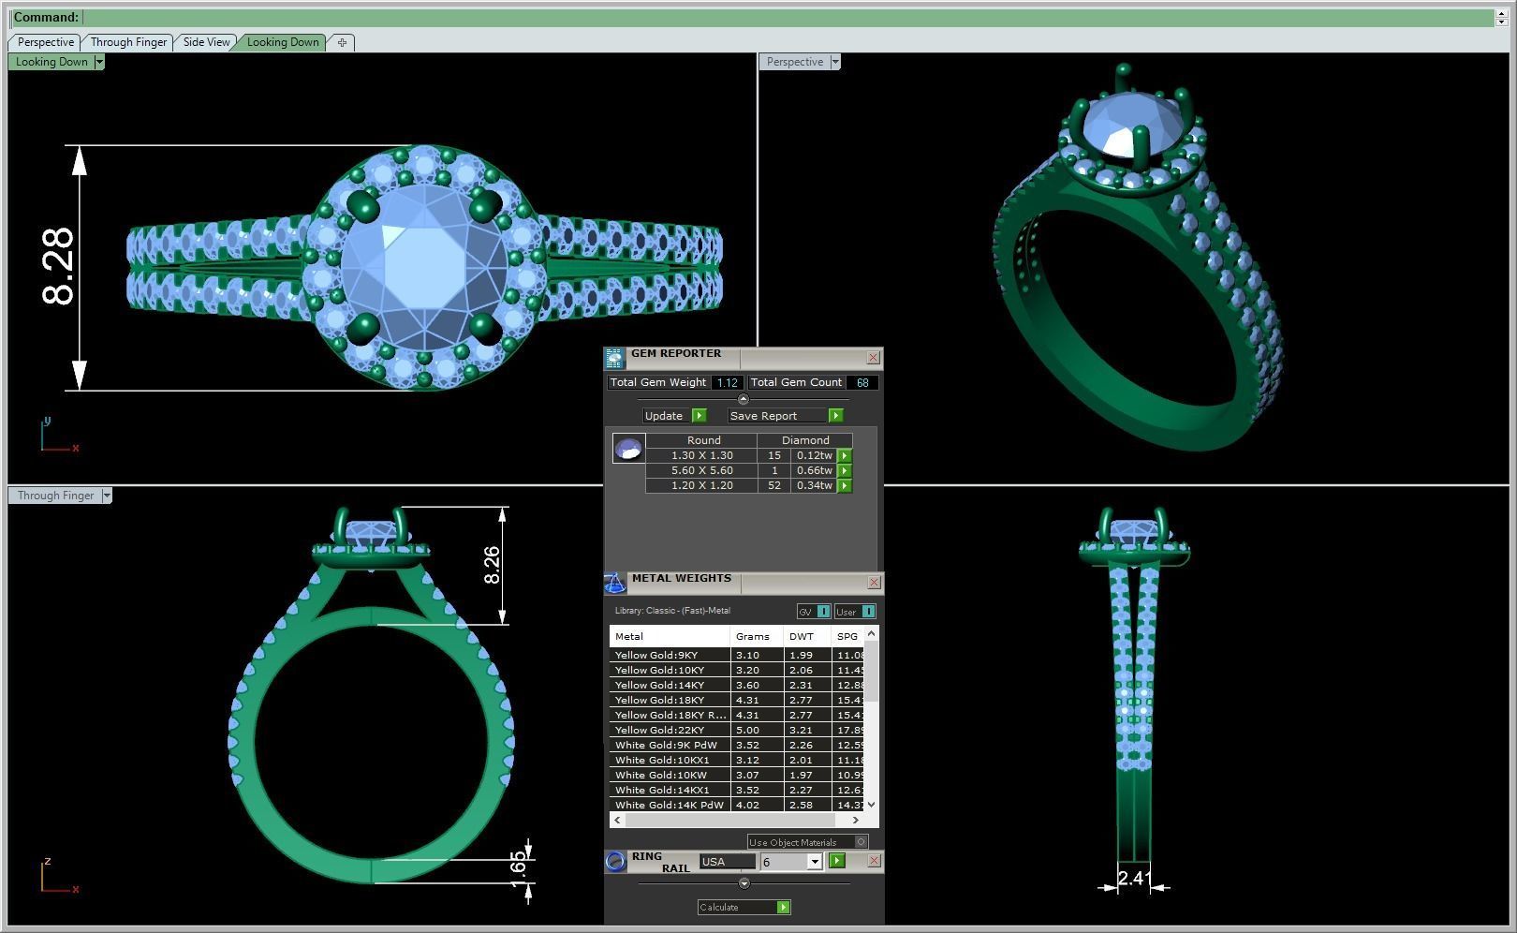The width and height of the screenshot is (1517, 933).
Task: Expand the Ring Rail section with down chevron
Action: point(744,882)
